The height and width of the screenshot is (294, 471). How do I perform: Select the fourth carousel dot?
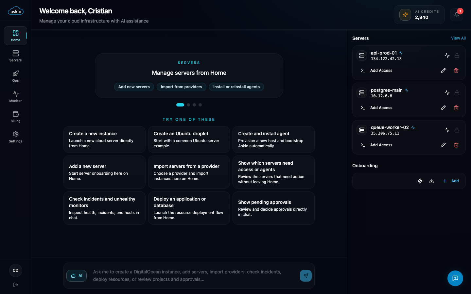point(200,105)
